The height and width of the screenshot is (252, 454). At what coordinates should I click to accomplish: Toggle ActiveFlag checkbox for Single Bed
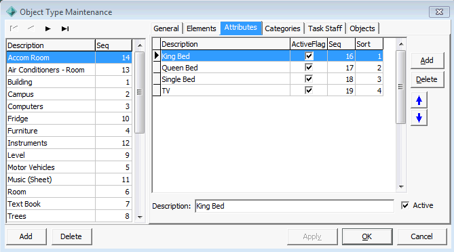click(309, 79)
